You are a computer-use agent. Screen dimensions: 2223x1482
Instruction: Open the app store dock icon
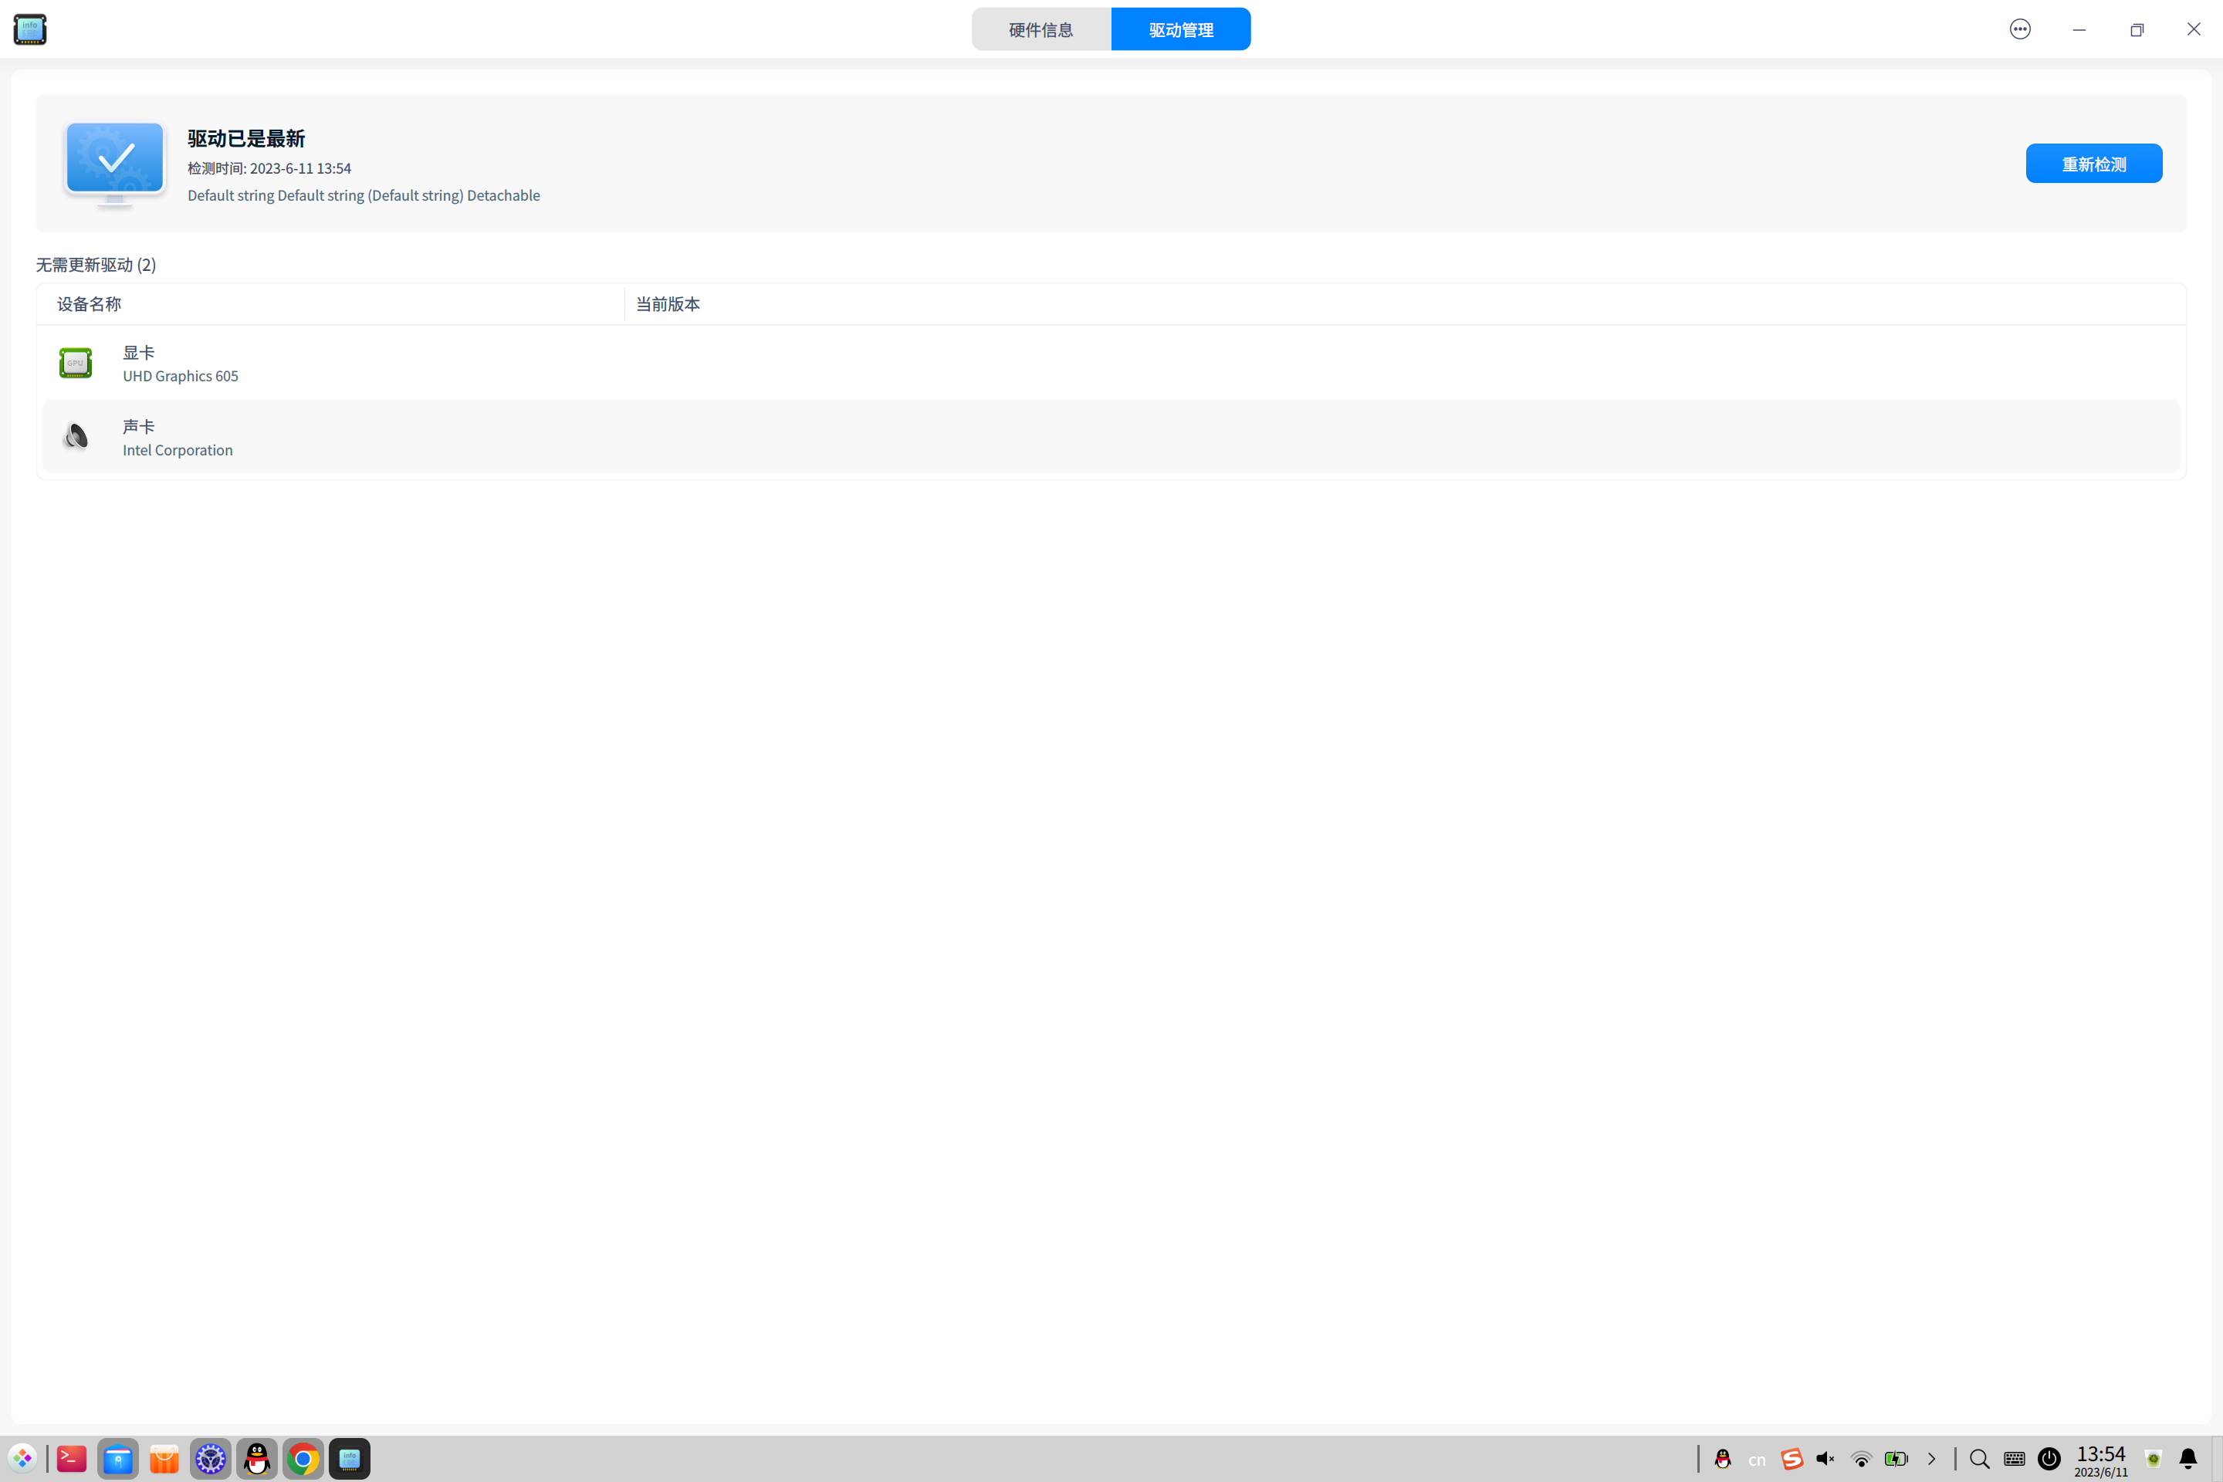164,1458
